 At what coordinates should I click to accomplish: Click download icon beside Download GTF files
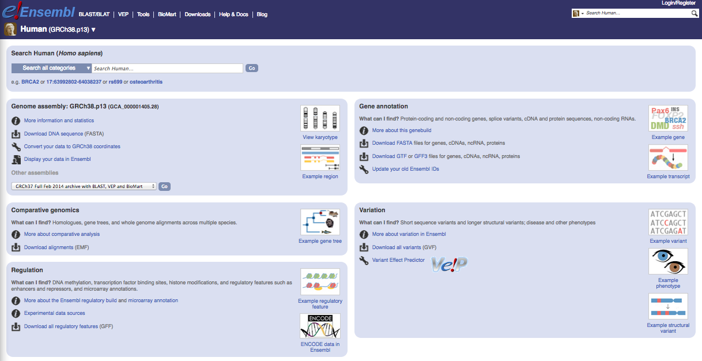[364, 156]
